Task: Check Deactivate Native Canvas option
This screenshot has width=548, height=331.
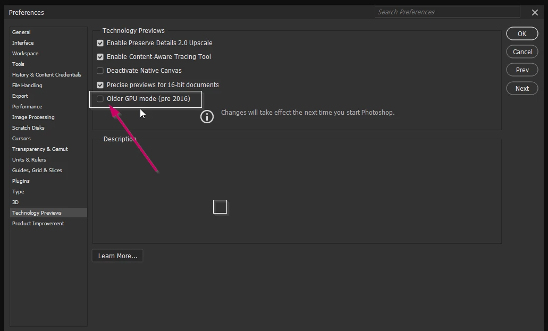Action: click(100, 71)
